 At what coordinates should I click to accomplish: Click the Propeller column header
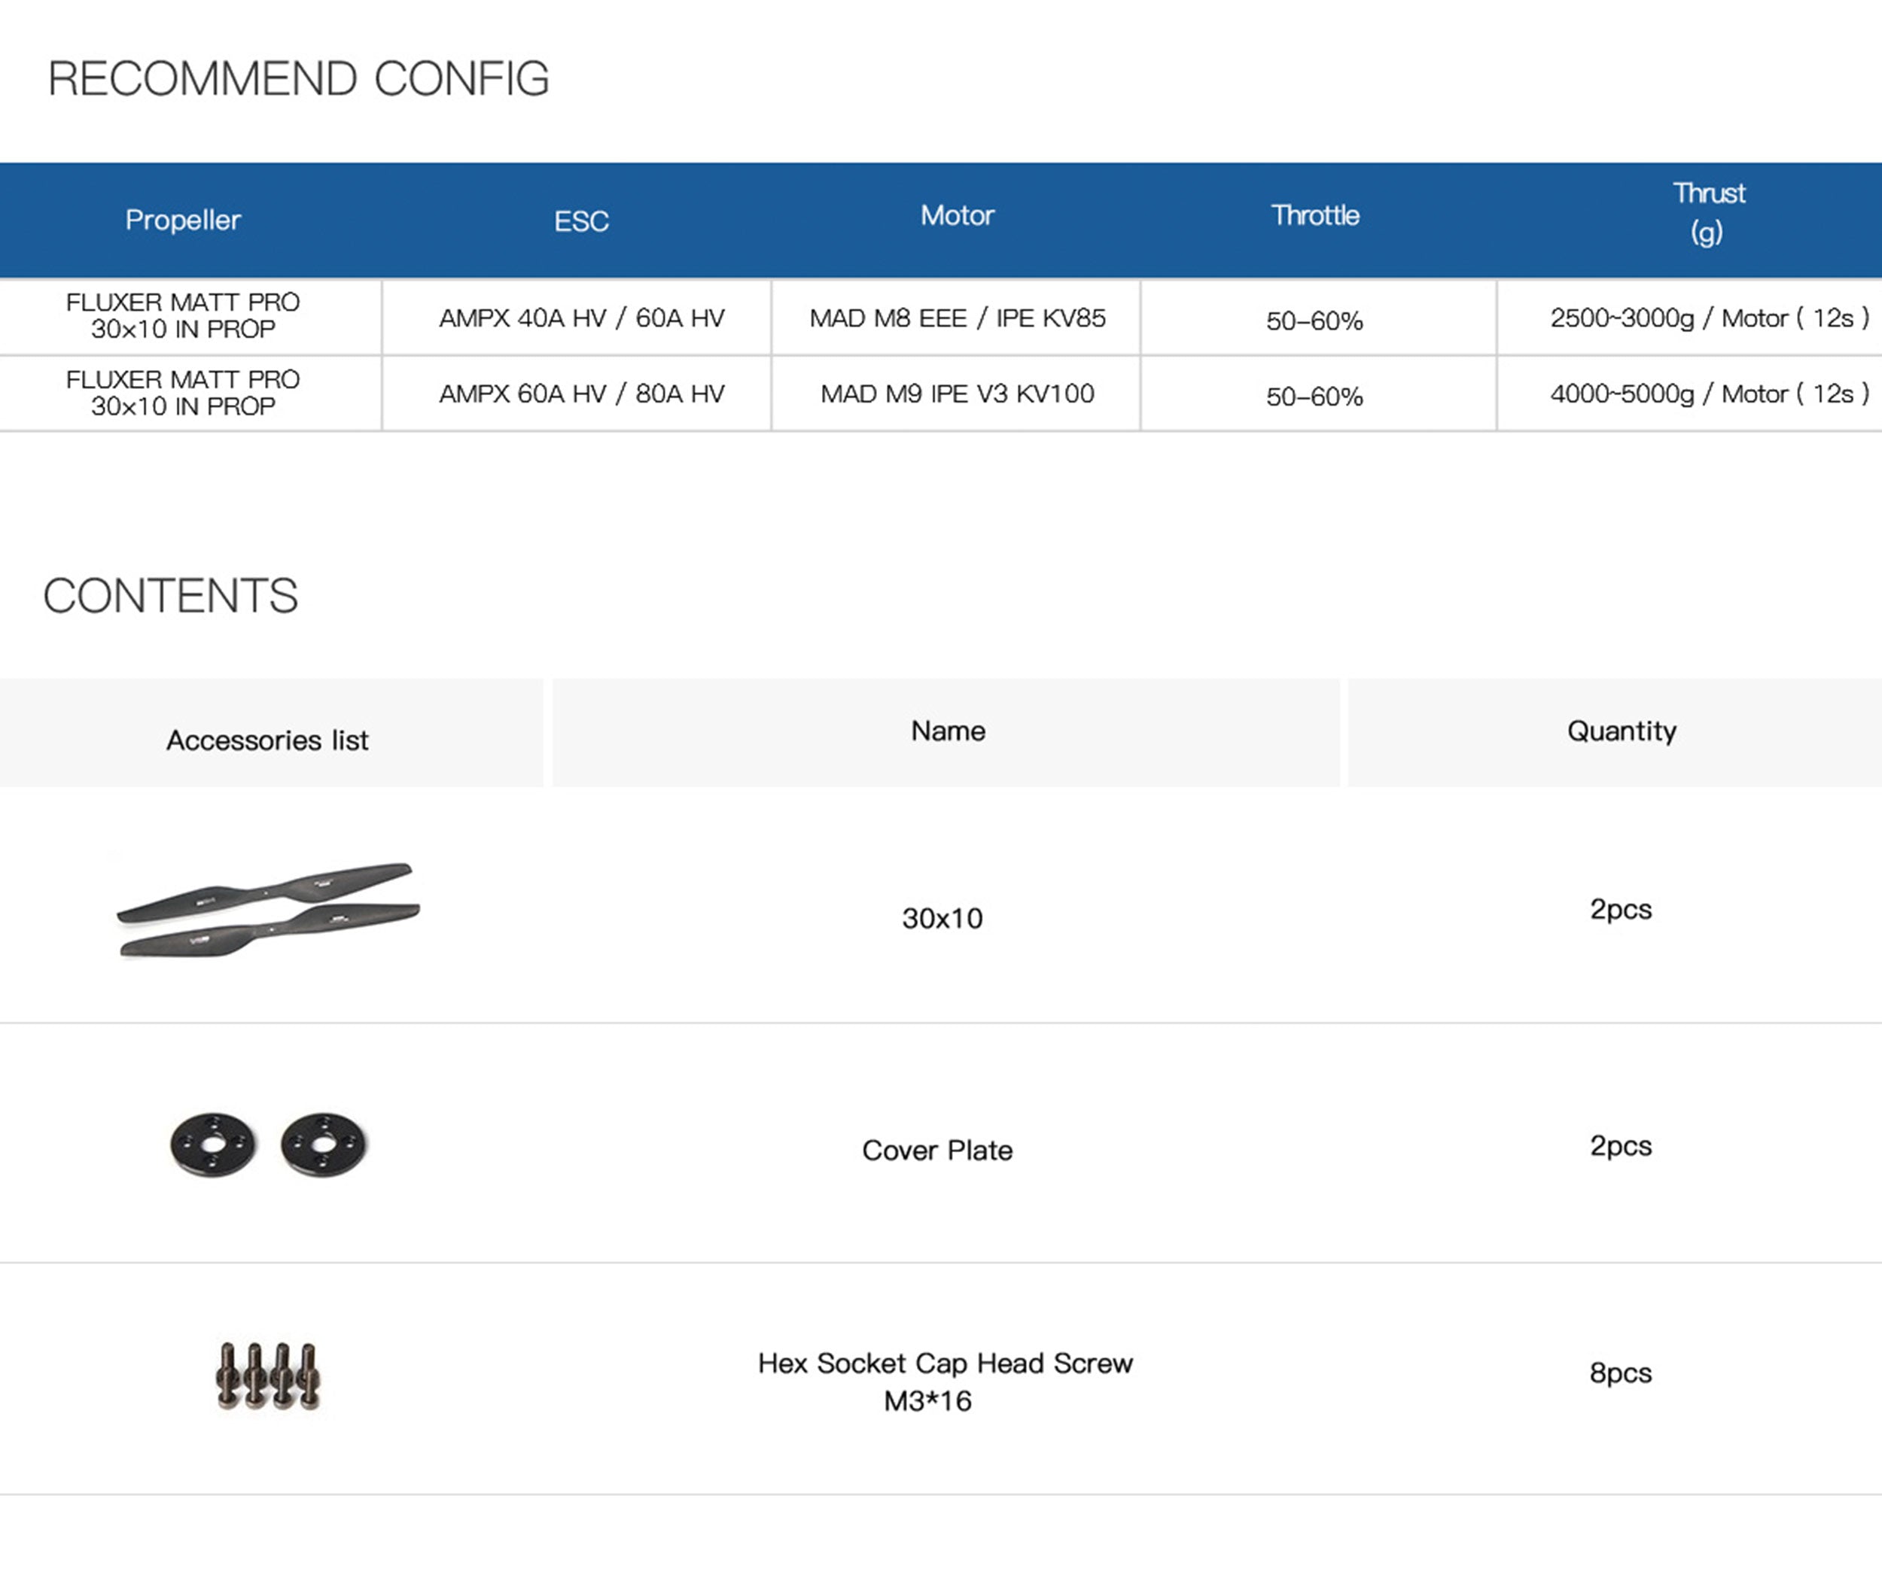click(183, 220)
